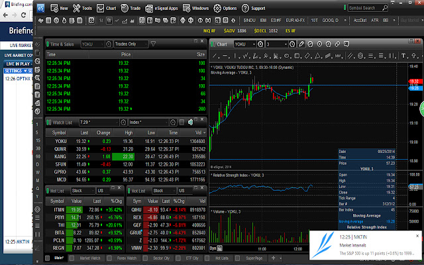424x265 pixels.
Task: Select the Fibonacci circle tool
Action: [x=360, y=56]
